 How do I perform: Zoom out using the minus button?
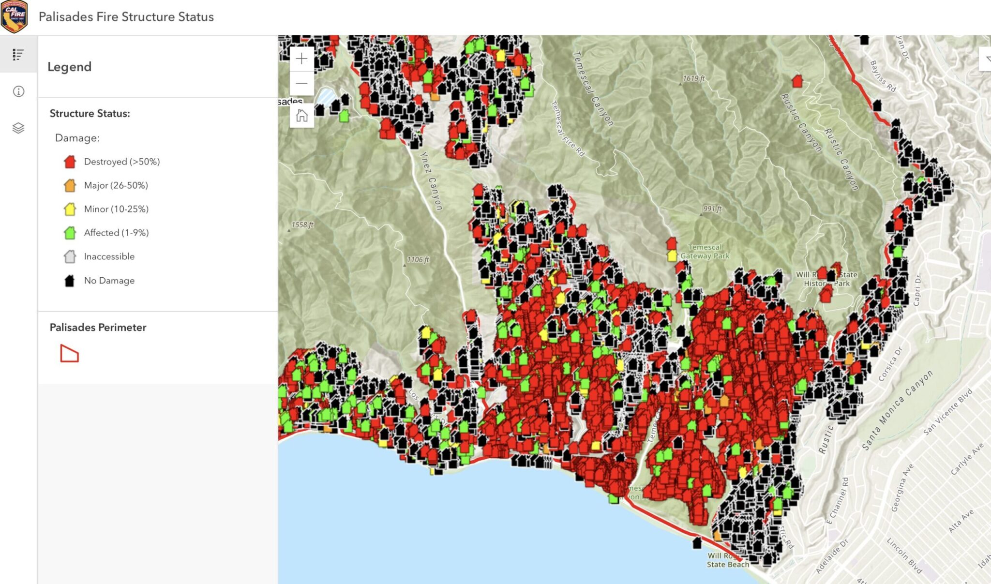[x=301, y=83]
